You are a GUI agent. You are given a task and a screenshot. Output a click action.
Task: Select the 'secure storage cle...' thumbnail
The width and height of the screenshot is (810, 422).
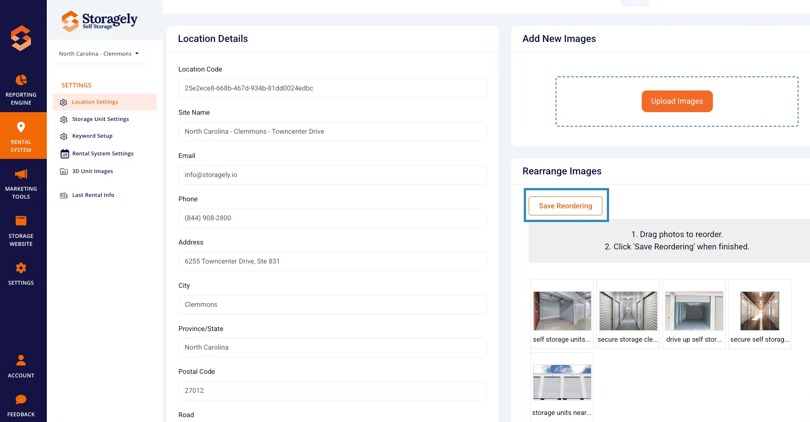tap(628, 311)
